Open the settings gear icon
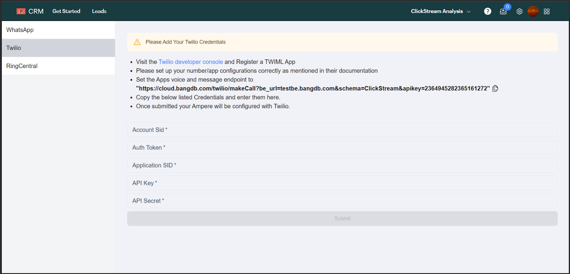This screenshot has height=274, width=570. (519, 11)
